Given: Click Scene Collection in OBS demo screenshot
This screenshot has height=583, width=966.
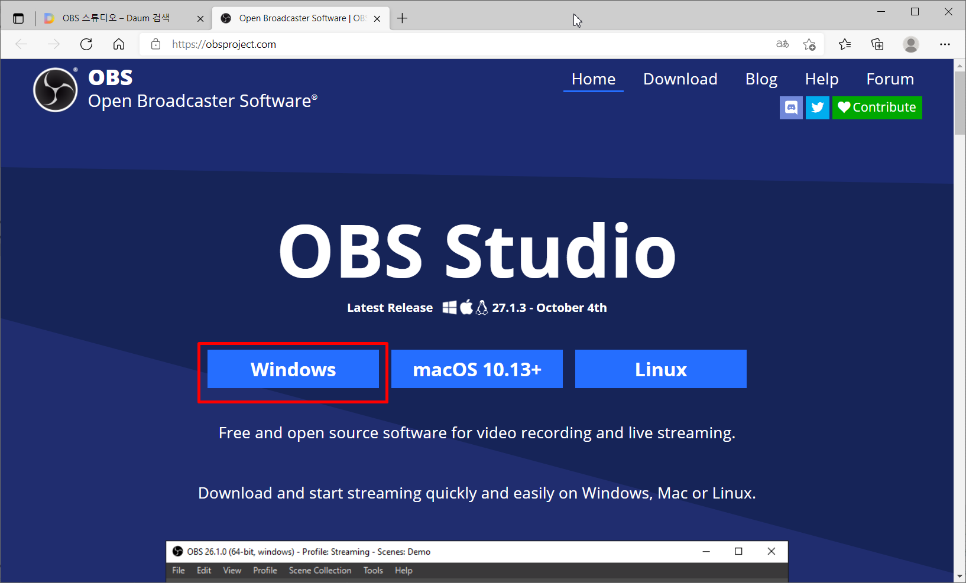Looking at the screenshot, I should tap(320, 571).
